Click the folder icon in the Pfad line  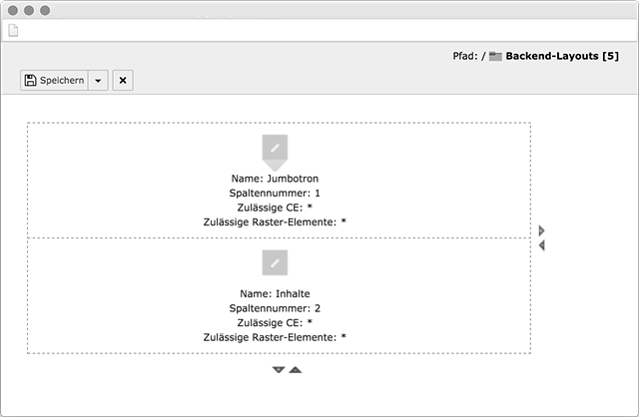coord(495,56)
